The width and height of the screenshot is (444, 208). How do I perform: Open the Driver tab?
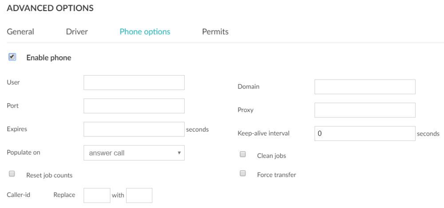click(77, 32)
